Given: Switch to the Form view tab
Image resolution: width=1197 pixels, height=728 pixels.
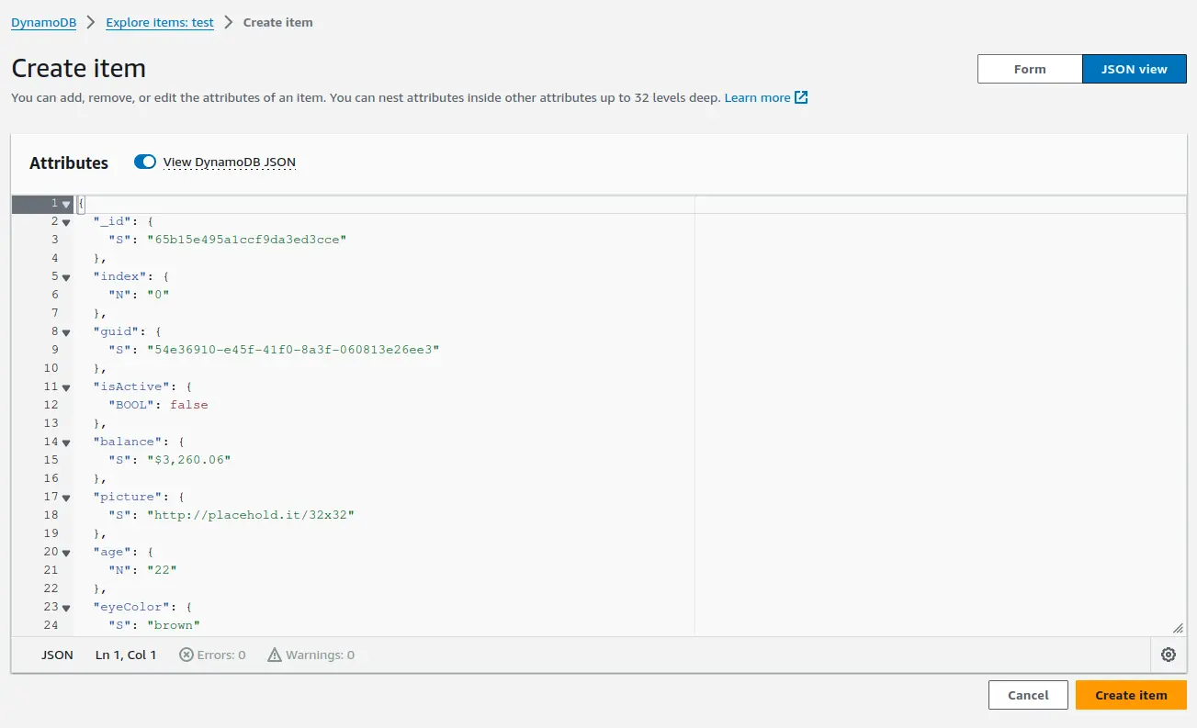Looking at the screenshot, I should tap(1029, 68).
